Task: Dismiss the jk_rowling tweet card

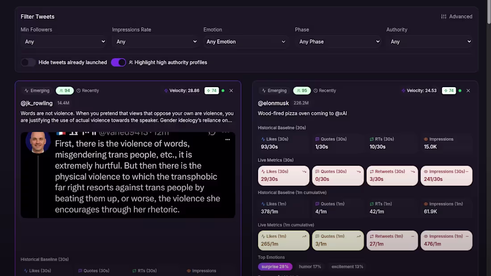Action: [231, 91]
